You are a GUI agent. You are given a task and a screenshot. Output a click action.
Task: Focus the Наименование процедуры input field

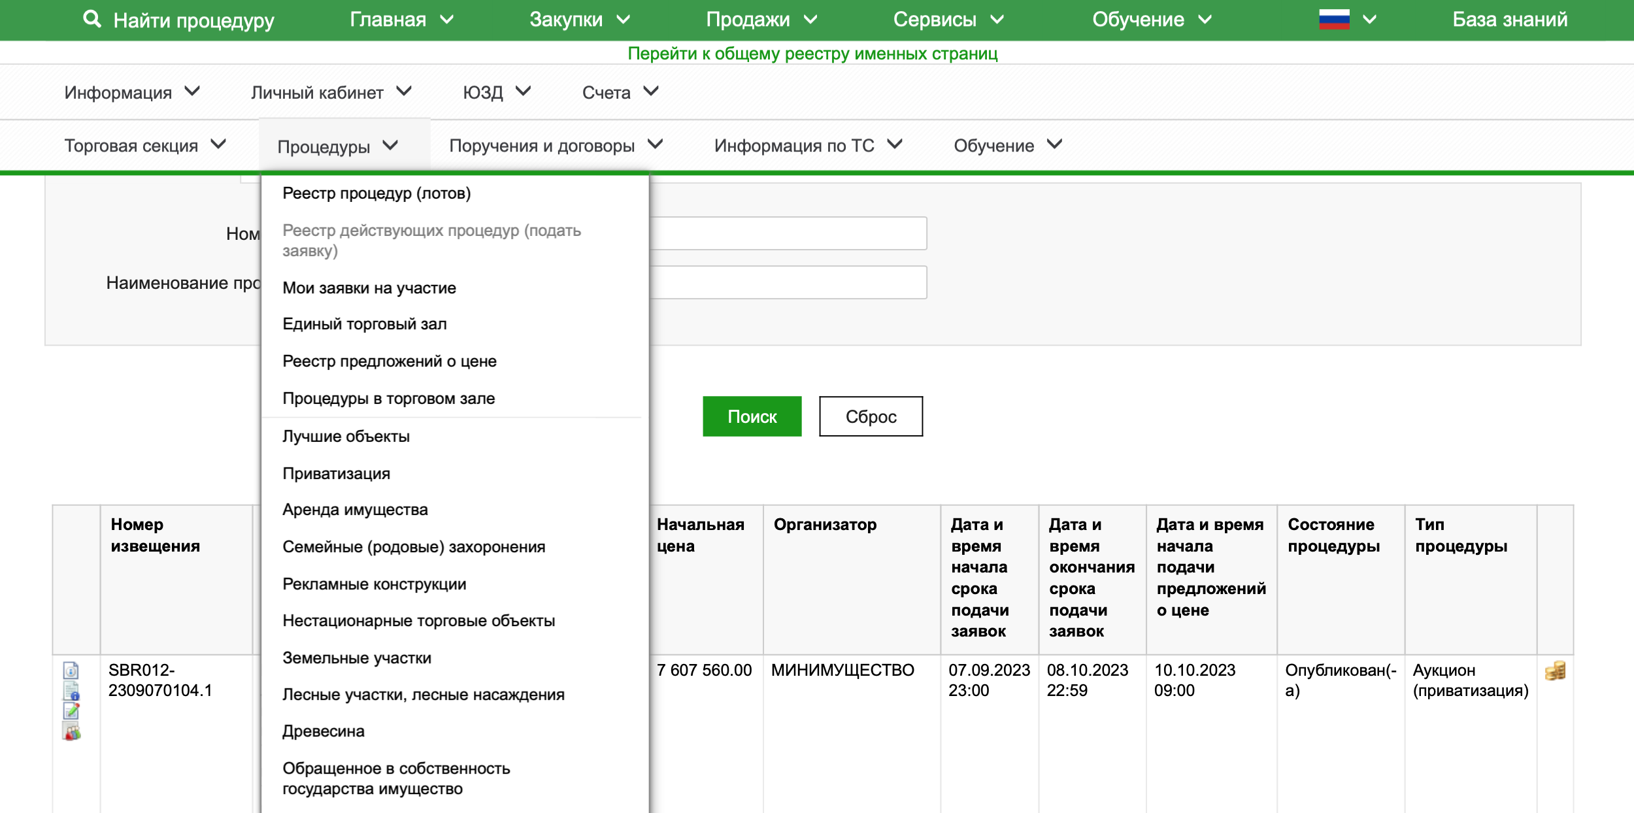click(788, 282)
